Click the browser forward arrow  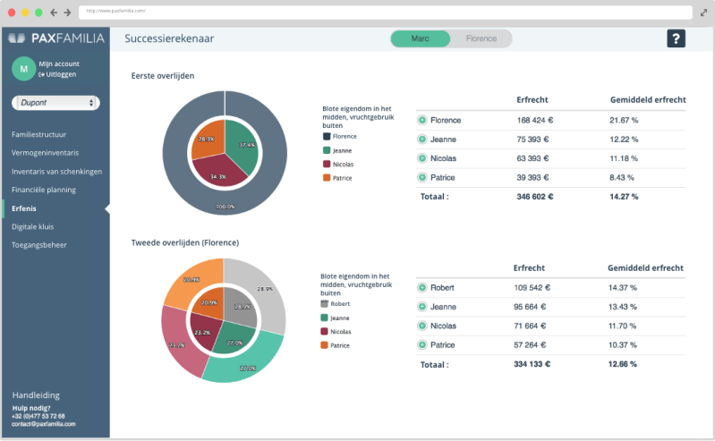pyautogui.click(x=68, y=13)
